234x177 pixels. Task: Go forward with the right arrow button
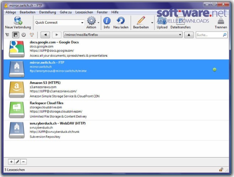click(57, 35)
